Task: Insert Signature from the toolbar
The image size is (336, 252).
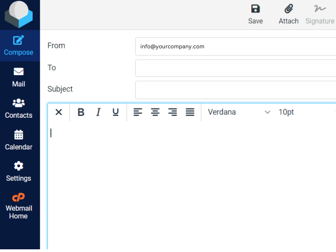Action: (x=320, y=15)
